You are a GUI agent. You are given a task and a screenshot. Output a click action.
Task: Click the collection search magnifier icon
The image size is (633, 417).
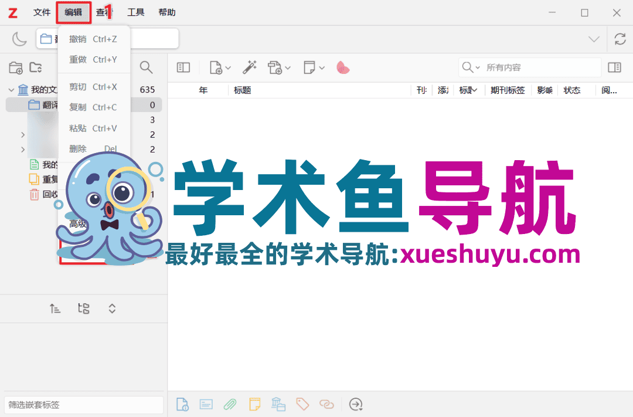[146, 67]
